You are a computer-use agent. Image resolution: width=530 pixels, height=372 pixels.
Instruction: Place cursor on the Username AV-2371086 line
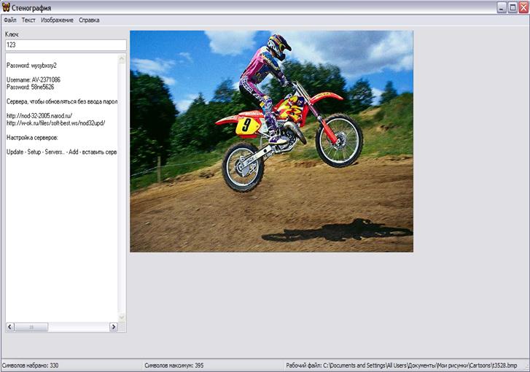(x=34, y=80)
